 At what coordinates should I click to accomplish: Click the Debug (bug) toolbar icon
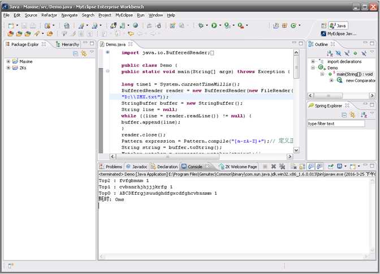(x=201, y=25)
